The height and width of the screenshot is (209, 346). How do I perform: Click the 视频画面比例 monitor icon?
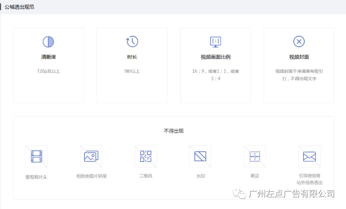tap(215, 42)
